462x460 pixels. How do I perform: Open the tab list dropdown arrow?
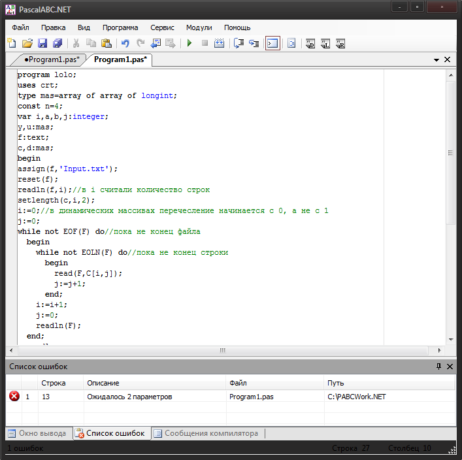pyautogui.click(x=437, y=59)
